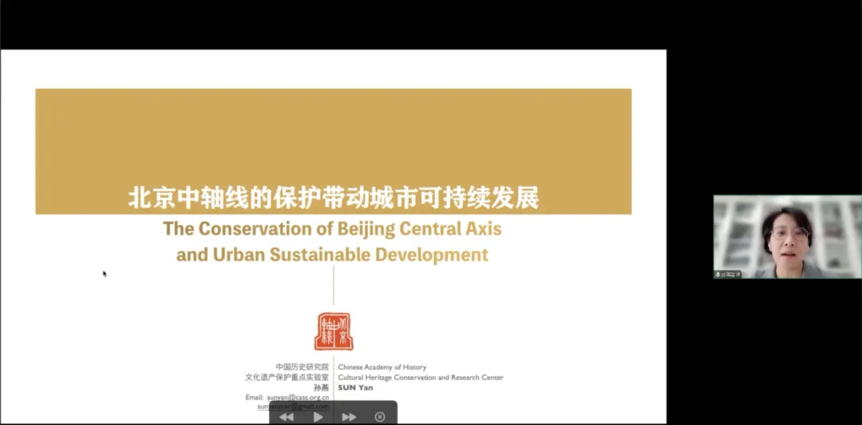Click the presenter name 孙燕
Screen dimensions: 862x425
[x=321, y=387]
